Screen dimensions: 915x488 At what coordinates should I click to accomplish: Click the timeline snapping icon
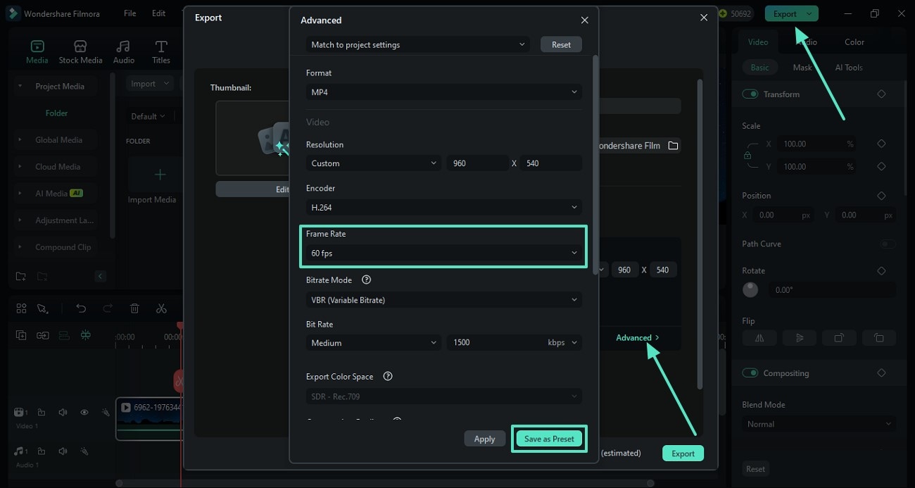point(86,335)
